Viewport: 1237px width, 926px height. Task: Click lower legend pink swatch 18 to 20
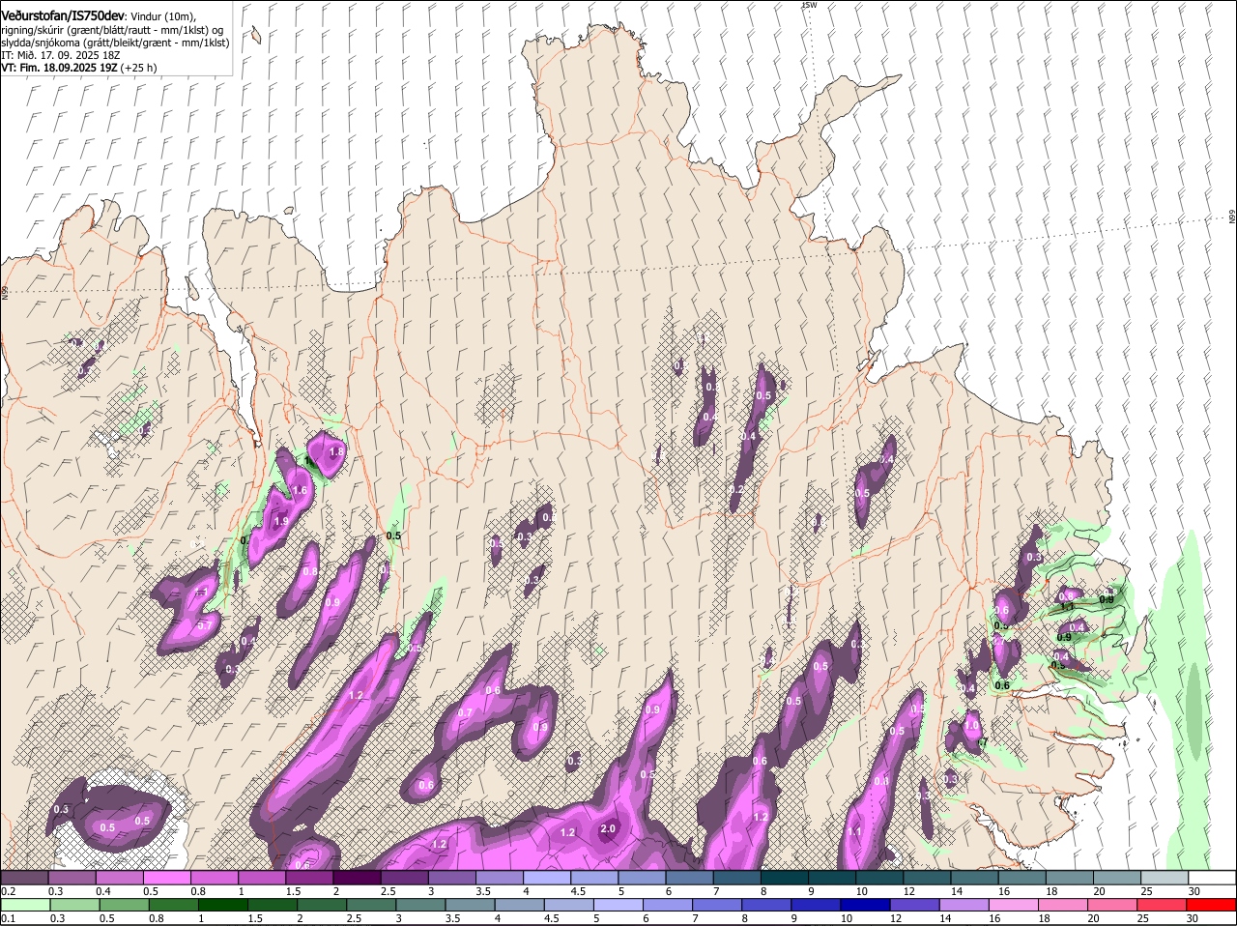coord(1064,905)
